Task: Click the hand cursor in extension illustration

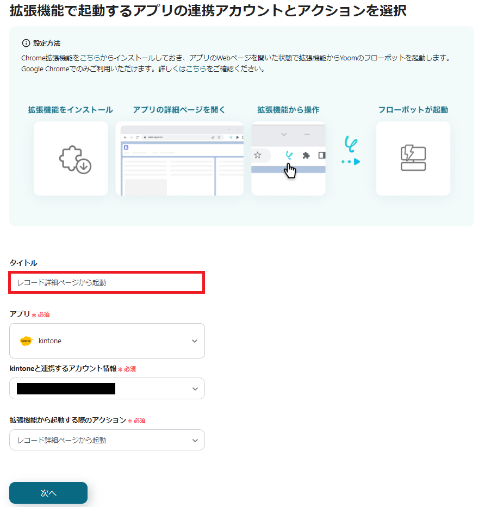Action: coord(290,171)
